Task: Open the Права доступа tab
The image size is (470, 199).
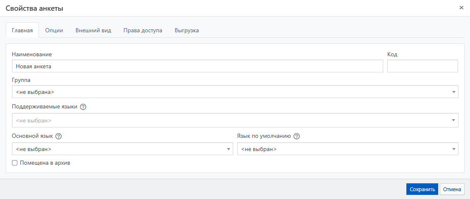Action: click(x=143, y=30)
